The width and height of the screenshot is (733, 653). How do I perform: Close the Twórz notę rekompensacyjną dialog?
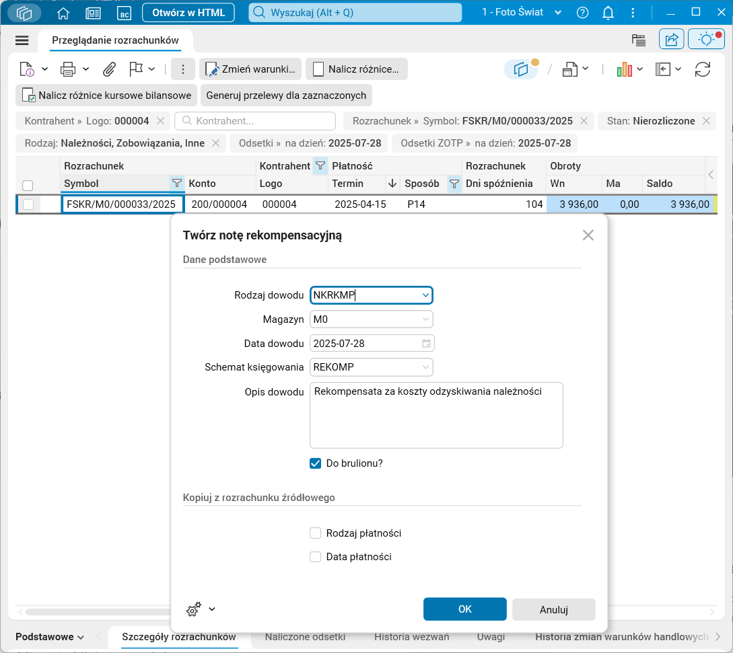point(588,235)
